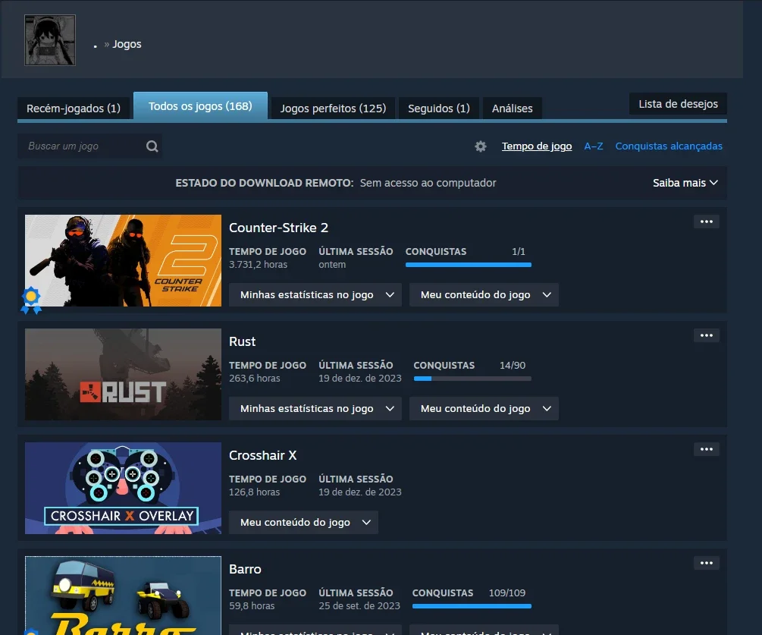
Task: Expand Counter-Strike 2 Minhas estatísticas no jogo
Action: 315,294
